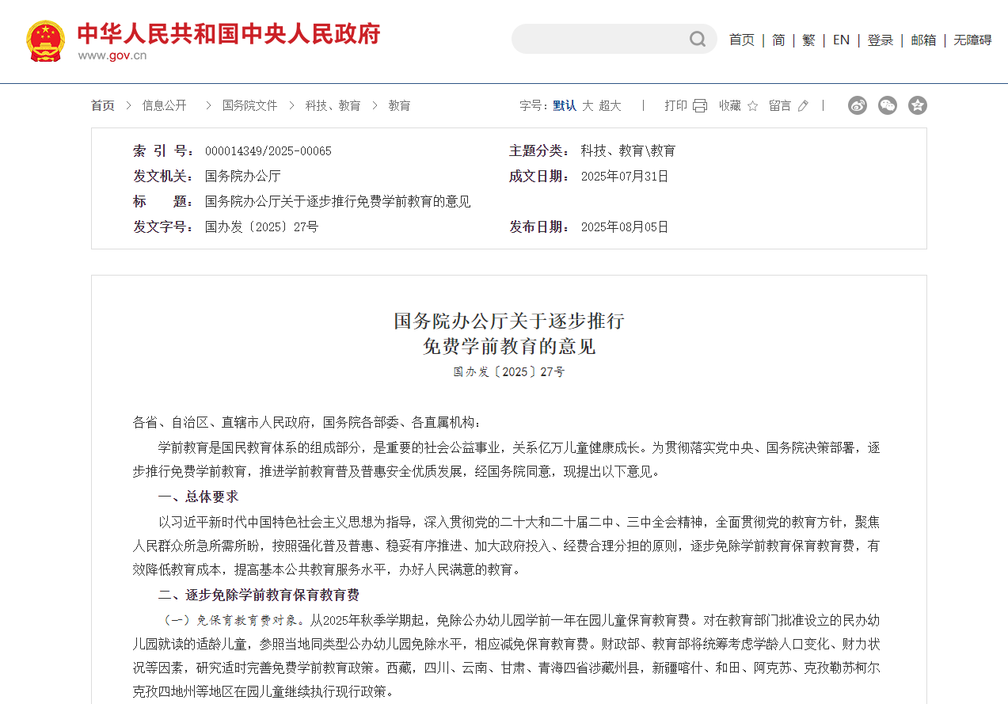The image size is (1008, 704).
Task: Share the page via WeChat icon
Action: (888, 105)
